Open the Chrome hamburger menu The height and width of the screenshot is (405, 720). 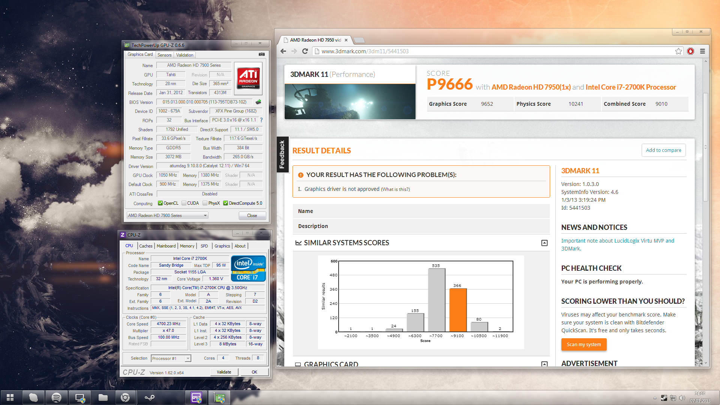pos(702,51)
